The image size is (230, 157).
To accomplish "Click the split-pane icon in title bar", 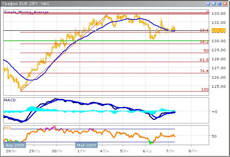I will pyautogui.click(x=208, y=3).
